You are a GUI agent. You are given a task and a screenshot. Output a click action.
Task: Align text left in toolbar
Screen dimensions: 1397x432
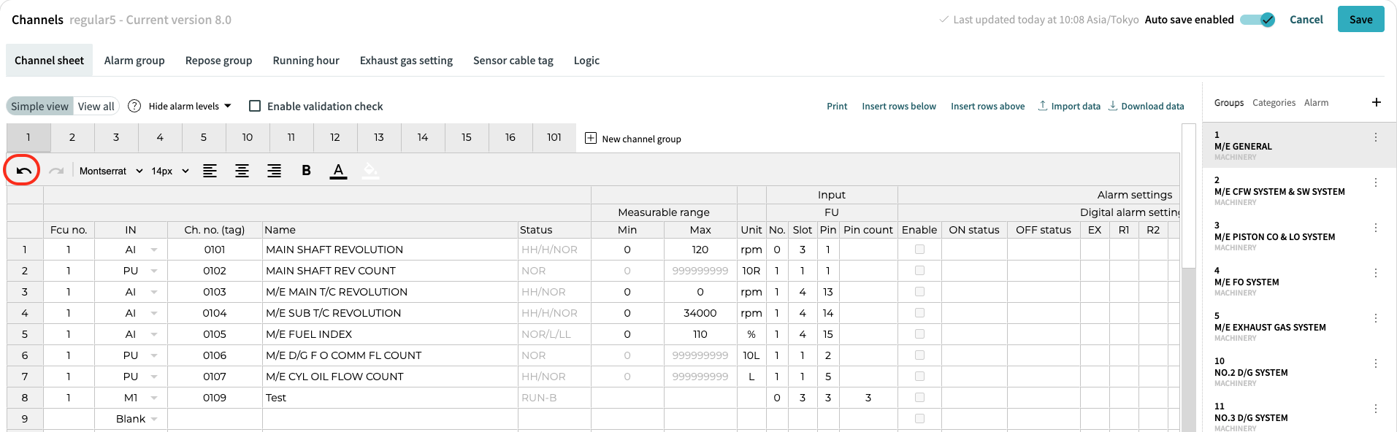coord(210,171)
